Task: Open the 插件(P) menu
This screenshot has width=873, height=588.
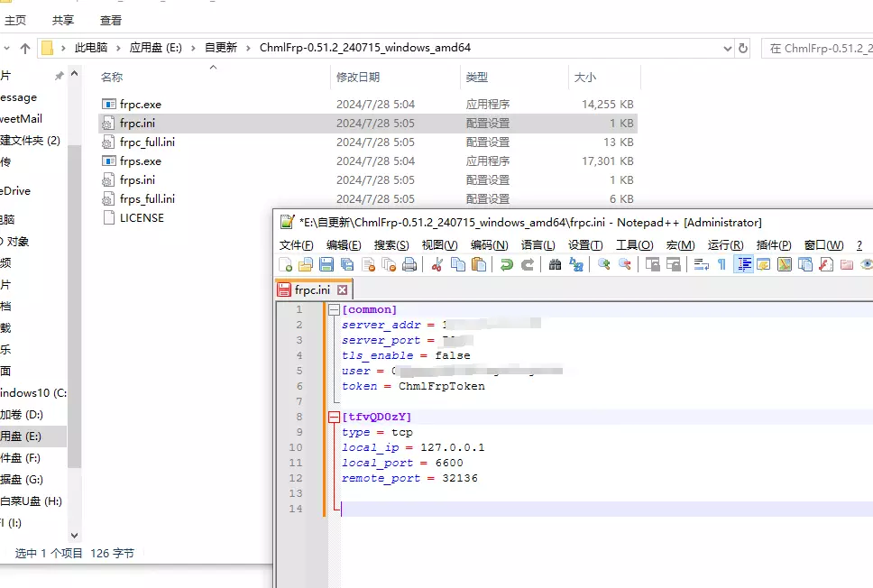Action: tap(774, 245)
